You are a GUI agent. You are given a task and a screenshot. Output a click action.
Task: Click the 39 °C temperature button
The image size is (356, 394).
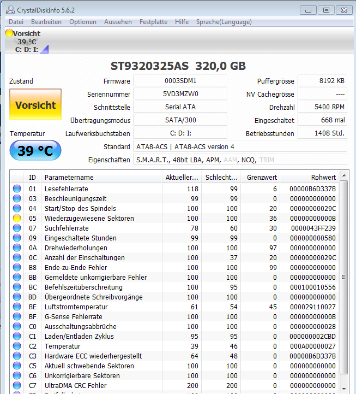coord(35,150)
